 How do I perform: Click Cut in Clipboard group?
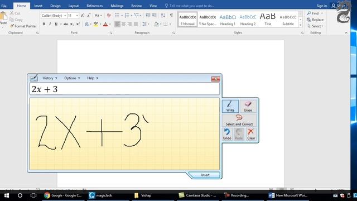pos(15,13)
